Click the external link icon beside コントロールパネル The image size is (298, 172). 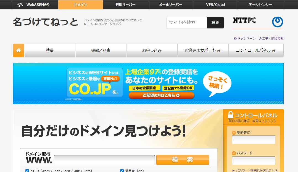[274, 51]
